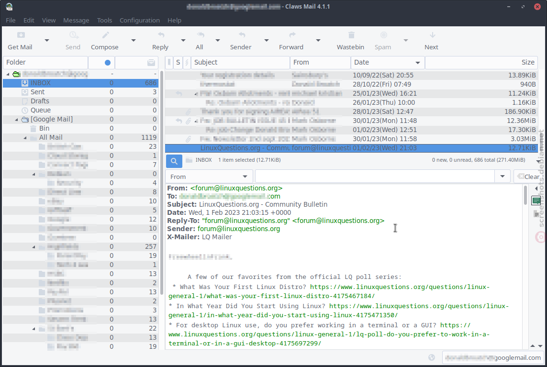Select the LinuxQuestions.org message row
547x367 pixels.
[351, 148]
